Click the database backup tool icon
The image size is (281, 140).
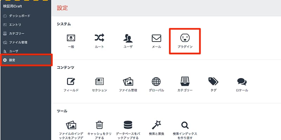point(128,125)
